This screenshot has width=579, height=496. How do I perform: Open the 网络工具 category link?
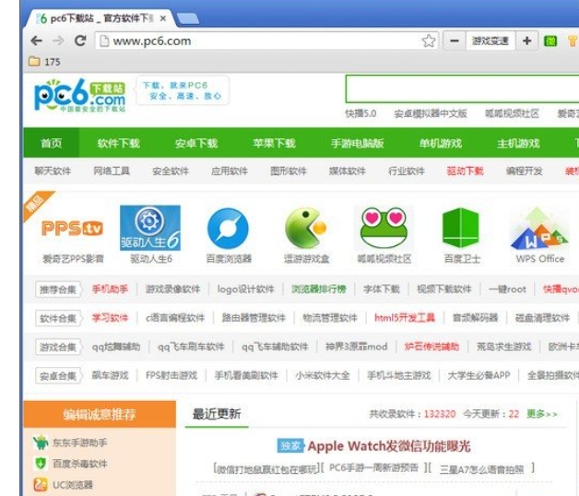(x=112, y=171)
